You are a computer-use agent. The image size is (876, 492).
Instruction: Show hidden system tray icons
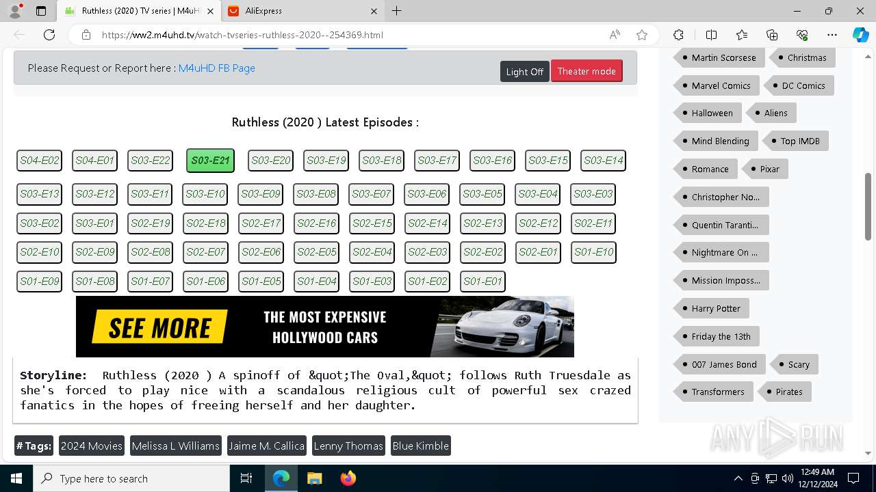coord(738,478)
